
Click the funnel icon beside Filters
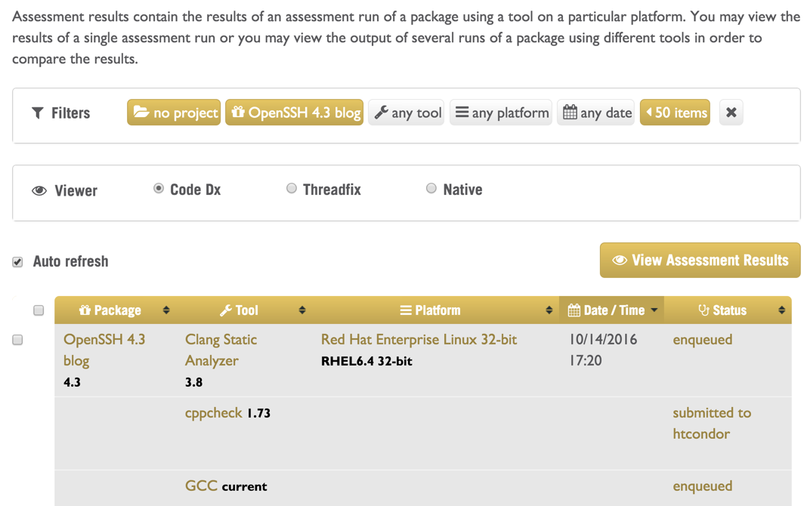pyautogui.click(x=38, y=113)
